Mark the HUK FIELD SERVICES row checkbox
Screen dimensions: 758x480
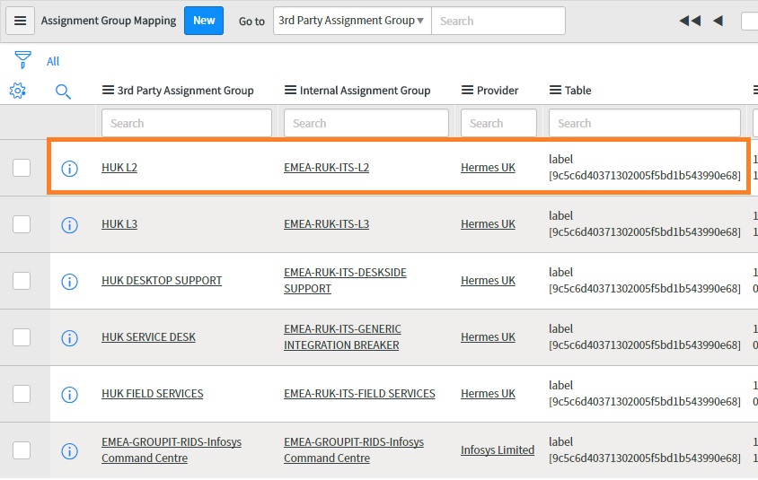coord(22,394)
